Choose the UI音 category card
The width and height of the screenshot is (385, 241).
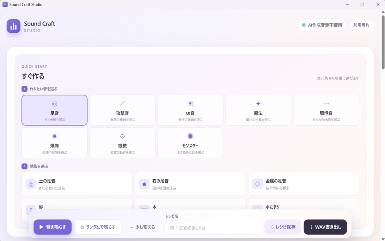pos(190,110)
